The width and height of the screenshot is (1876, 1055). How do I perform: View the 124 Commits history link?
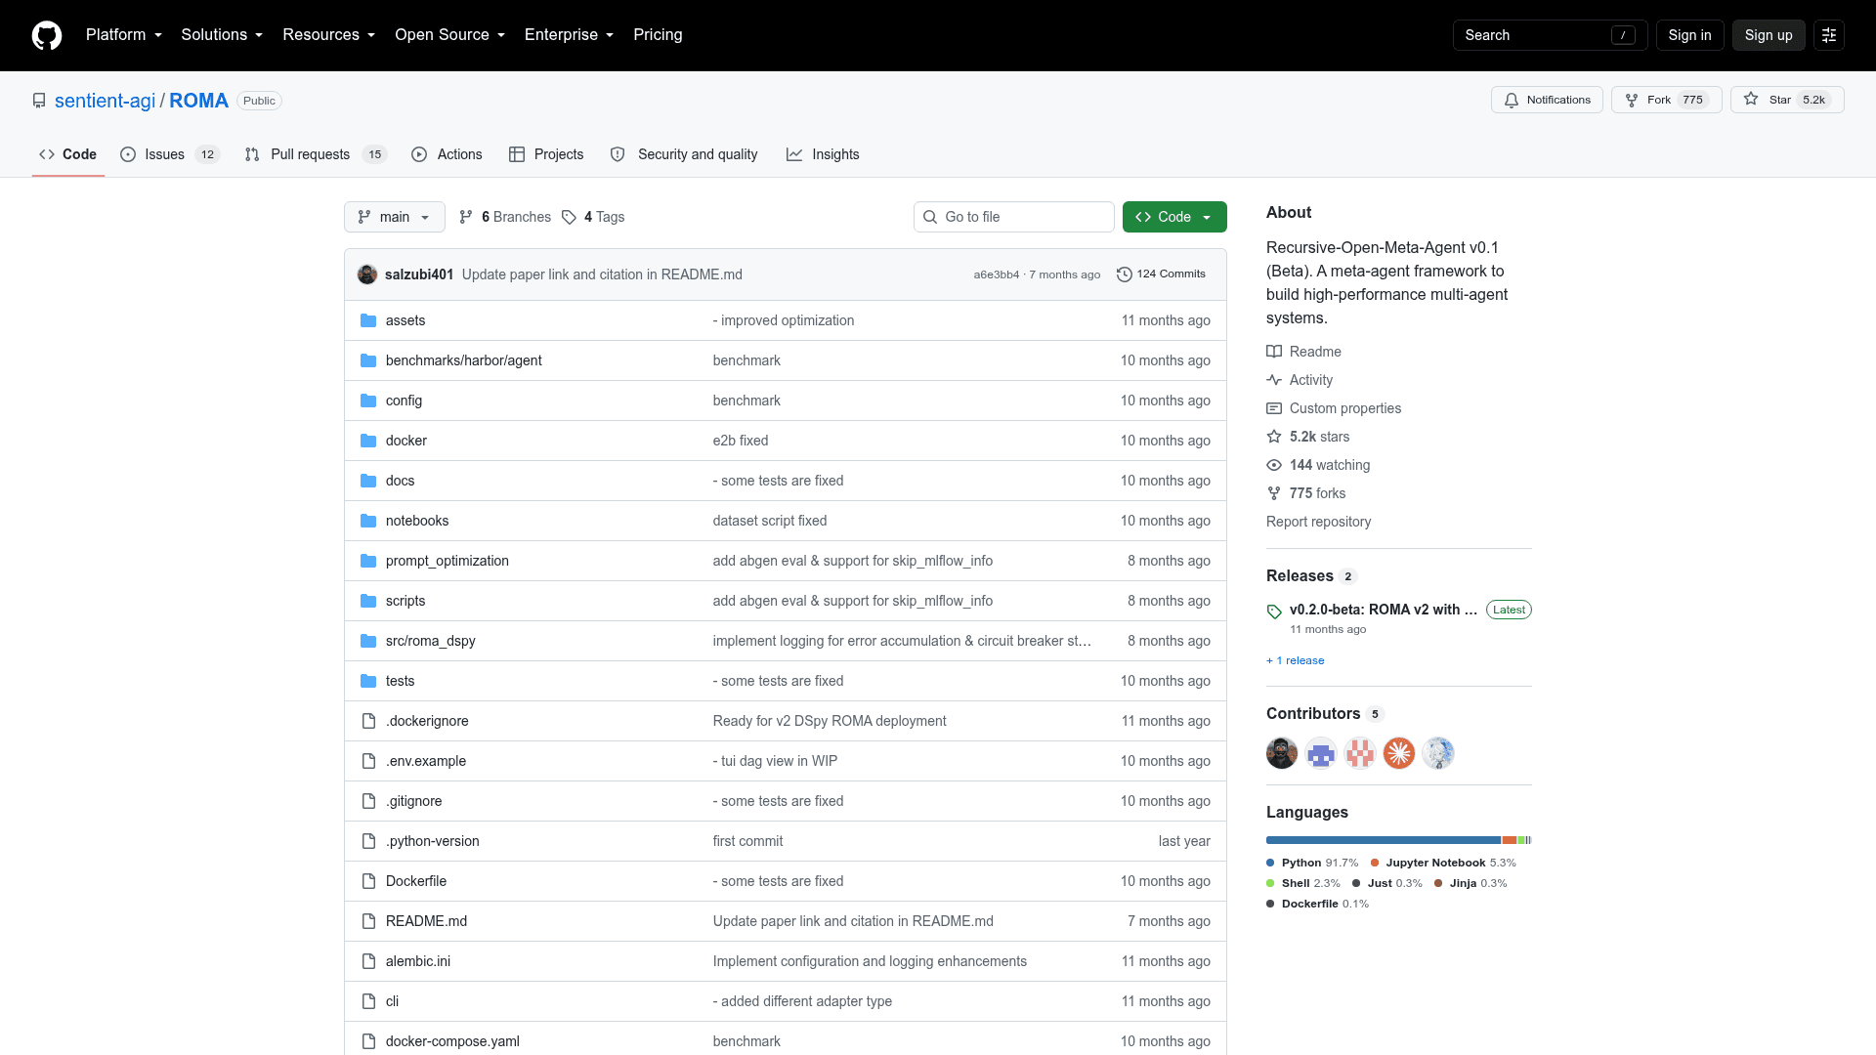(x=1161, y=274)
